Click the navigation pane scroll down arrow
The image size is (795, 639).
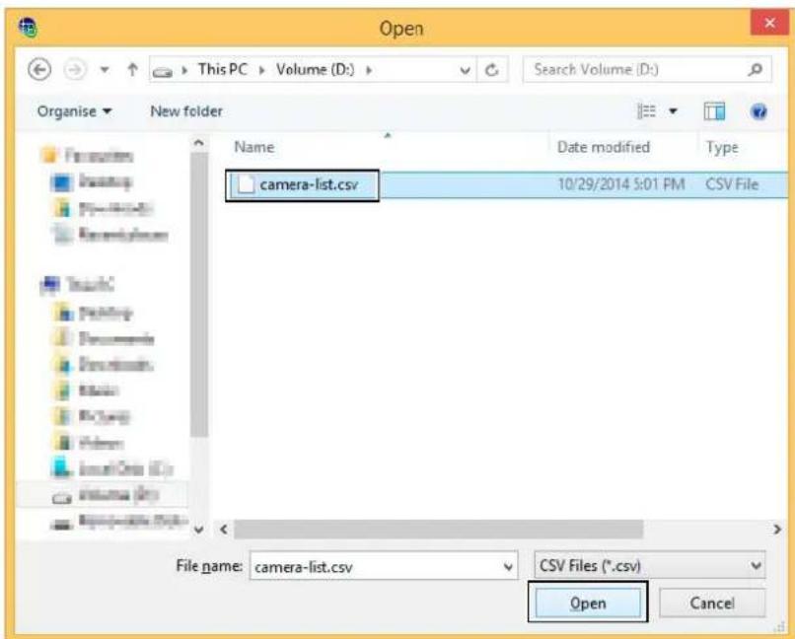click(199, 531)
